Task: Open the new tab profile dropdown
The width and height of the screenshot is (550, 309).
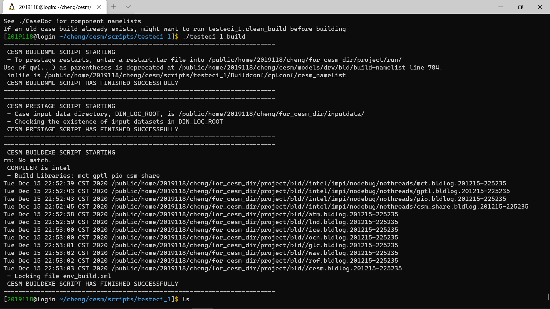Action: tap(128, 7)
